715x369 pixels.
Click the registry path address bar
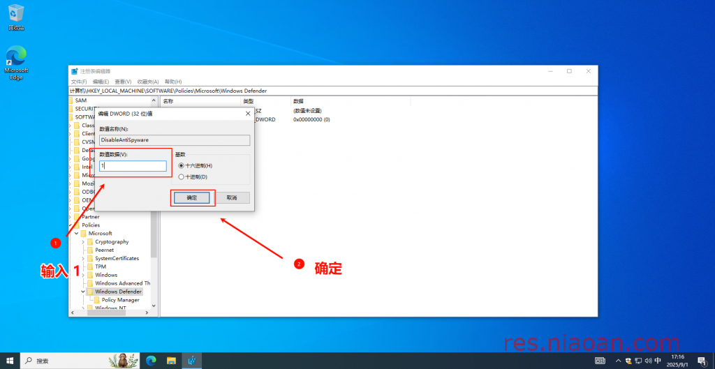[332, 91]
